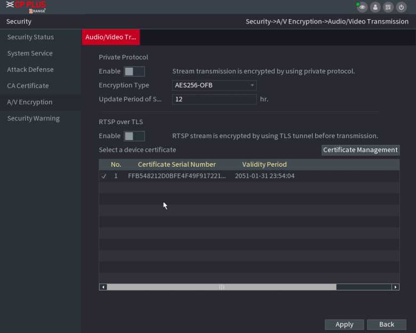Image resolution: width=416 pixels, height=333 pixels.
Task: Select the Audio/Video Transmission tab
Action: pos(111,37)
